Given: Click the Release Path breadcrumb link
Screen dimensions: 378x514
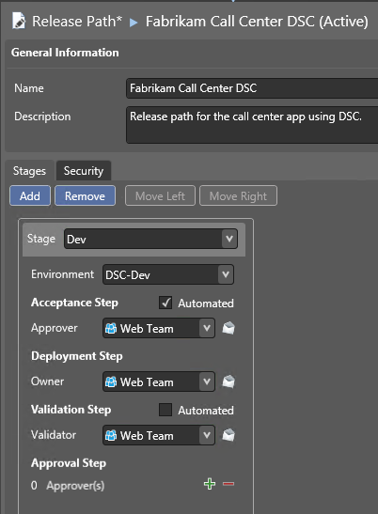Looking at the screenshot, I should [x=77, y=22].
